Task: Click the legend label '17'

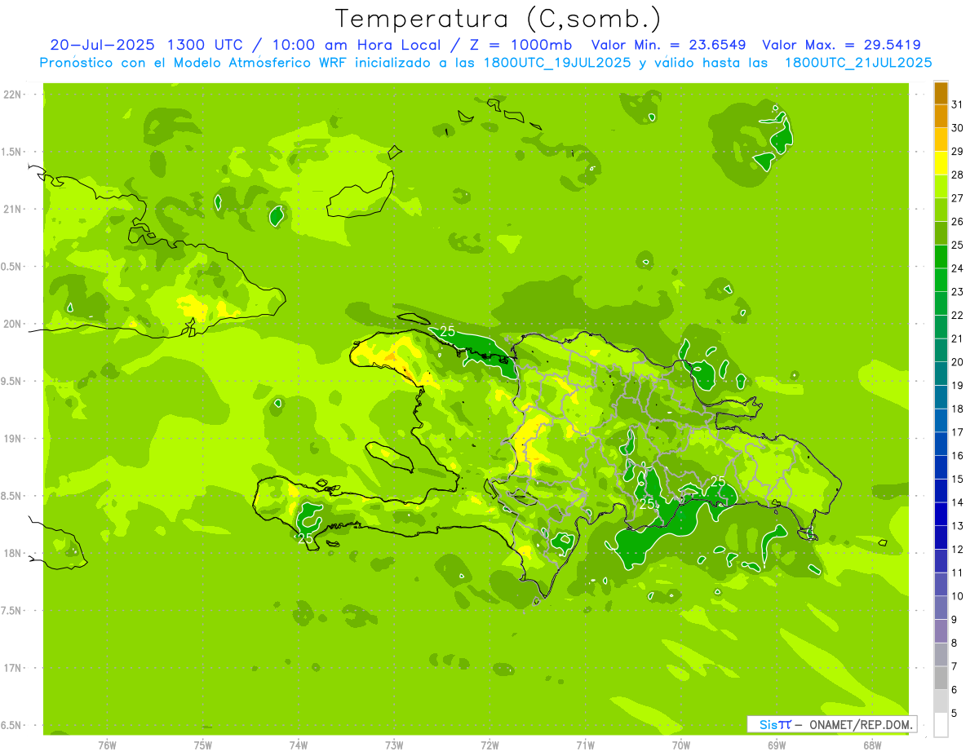Action: point(958,432)
